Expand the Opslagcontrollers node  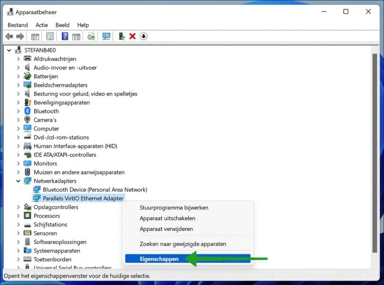pyautogui.click(x=18, y=207)
